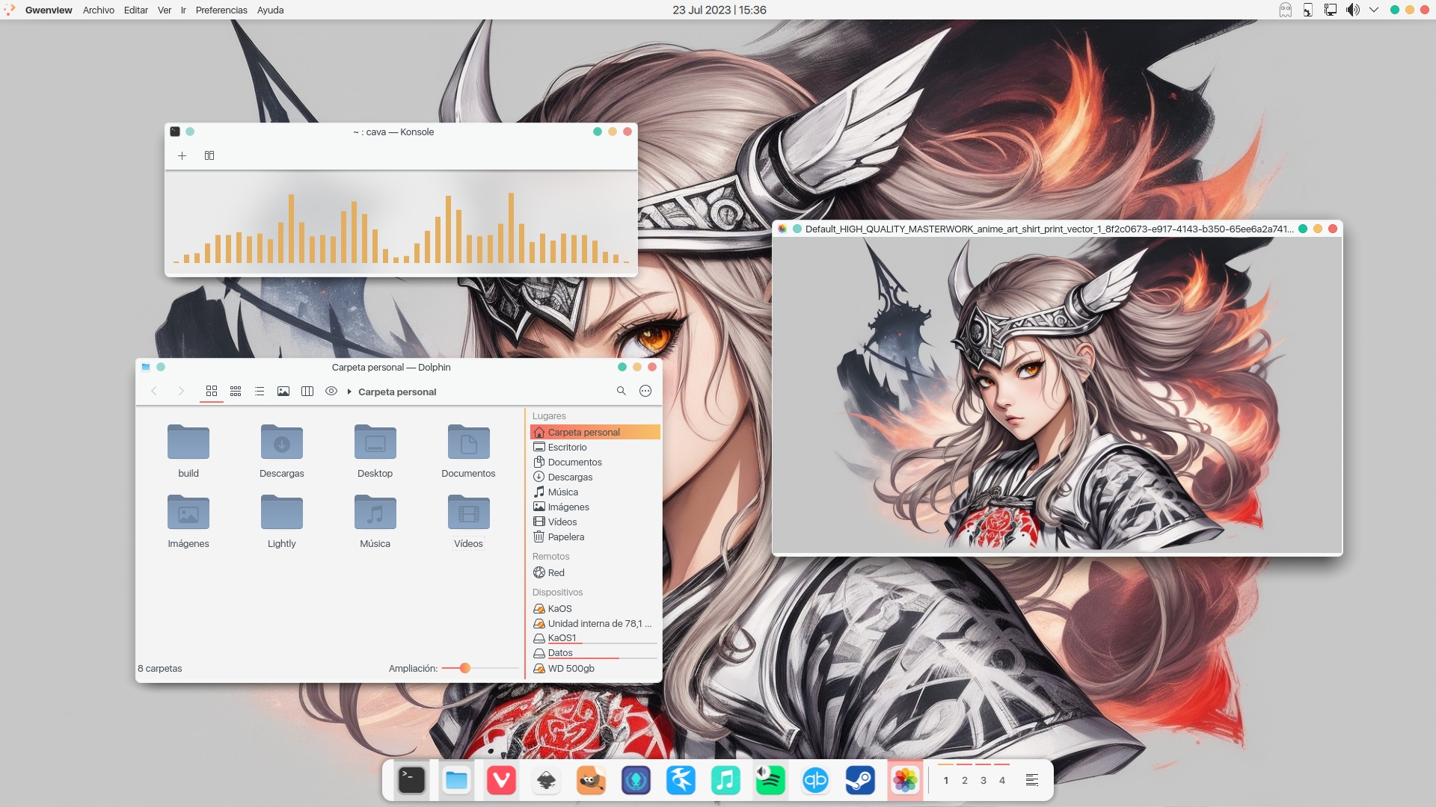Viewport: 1436px width, 807px height.
Task: Open the Archivo menu in the menu bar
Action: pyautogui.click(x=98, y=10)
